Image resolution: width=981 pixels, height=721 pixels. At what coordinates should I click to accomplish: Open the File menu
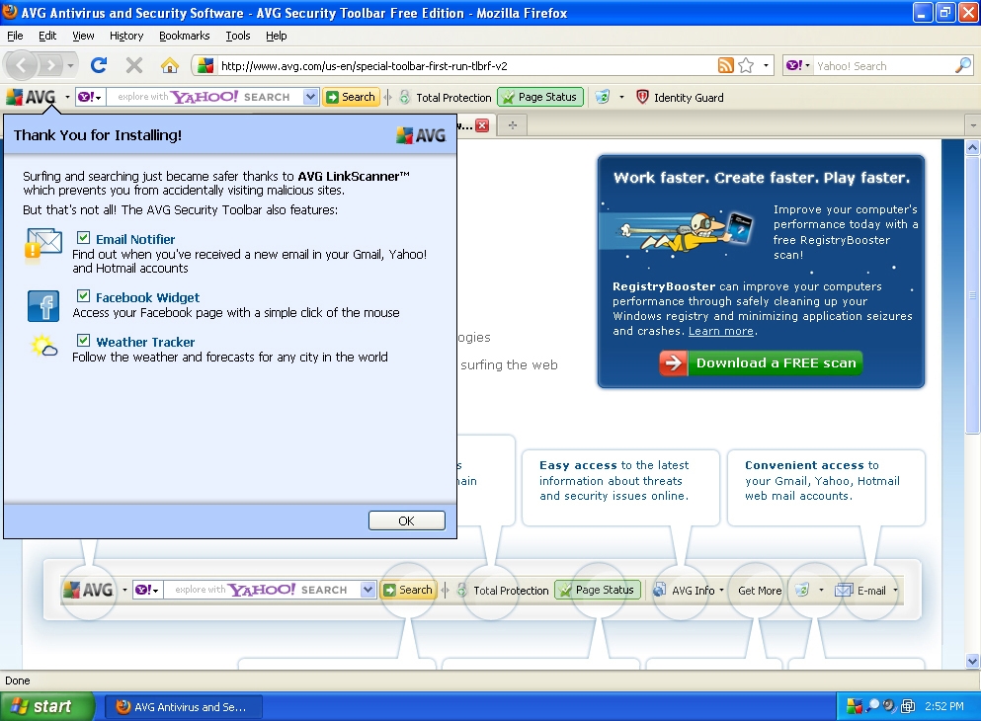15,36
